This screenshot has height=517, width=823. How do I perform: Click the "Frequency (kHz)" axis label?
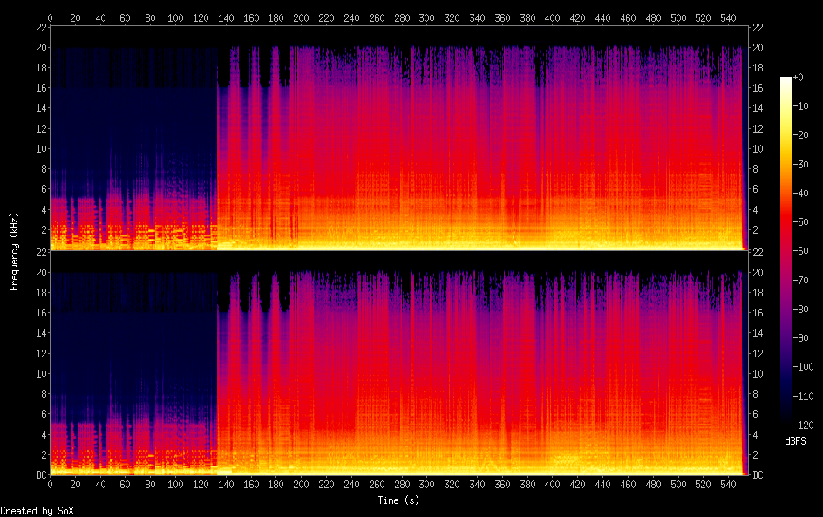tap(14, 251)
